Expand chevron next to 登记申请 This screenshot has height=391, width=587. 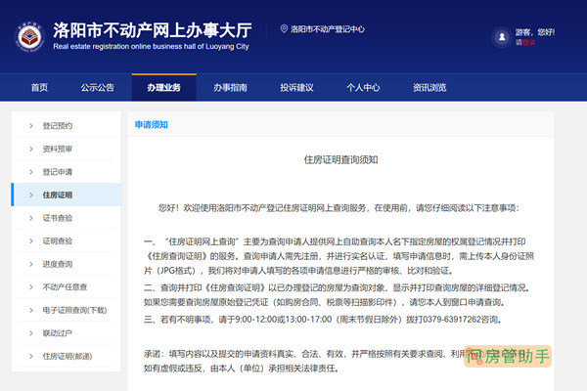[31, 172]
